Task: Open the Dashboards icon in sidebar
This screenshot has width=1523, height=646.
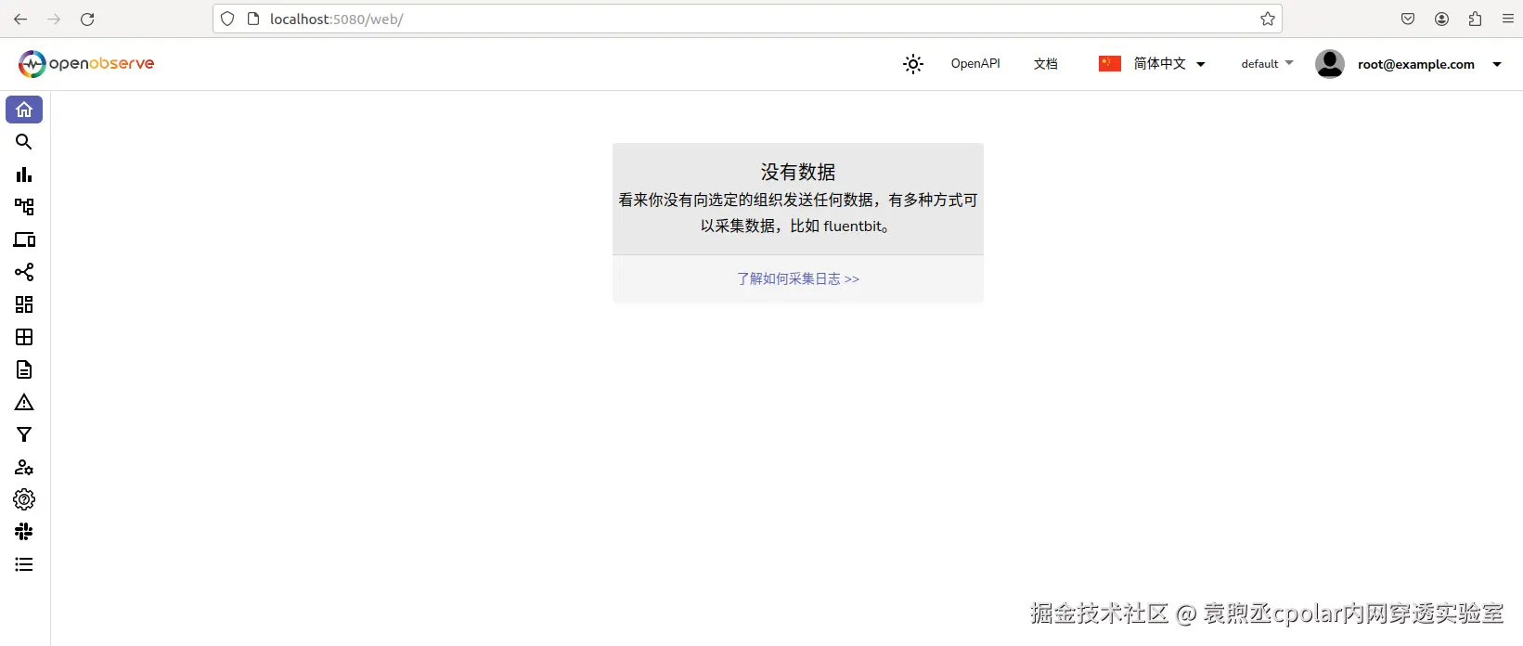Action: (x=24, y=304)
